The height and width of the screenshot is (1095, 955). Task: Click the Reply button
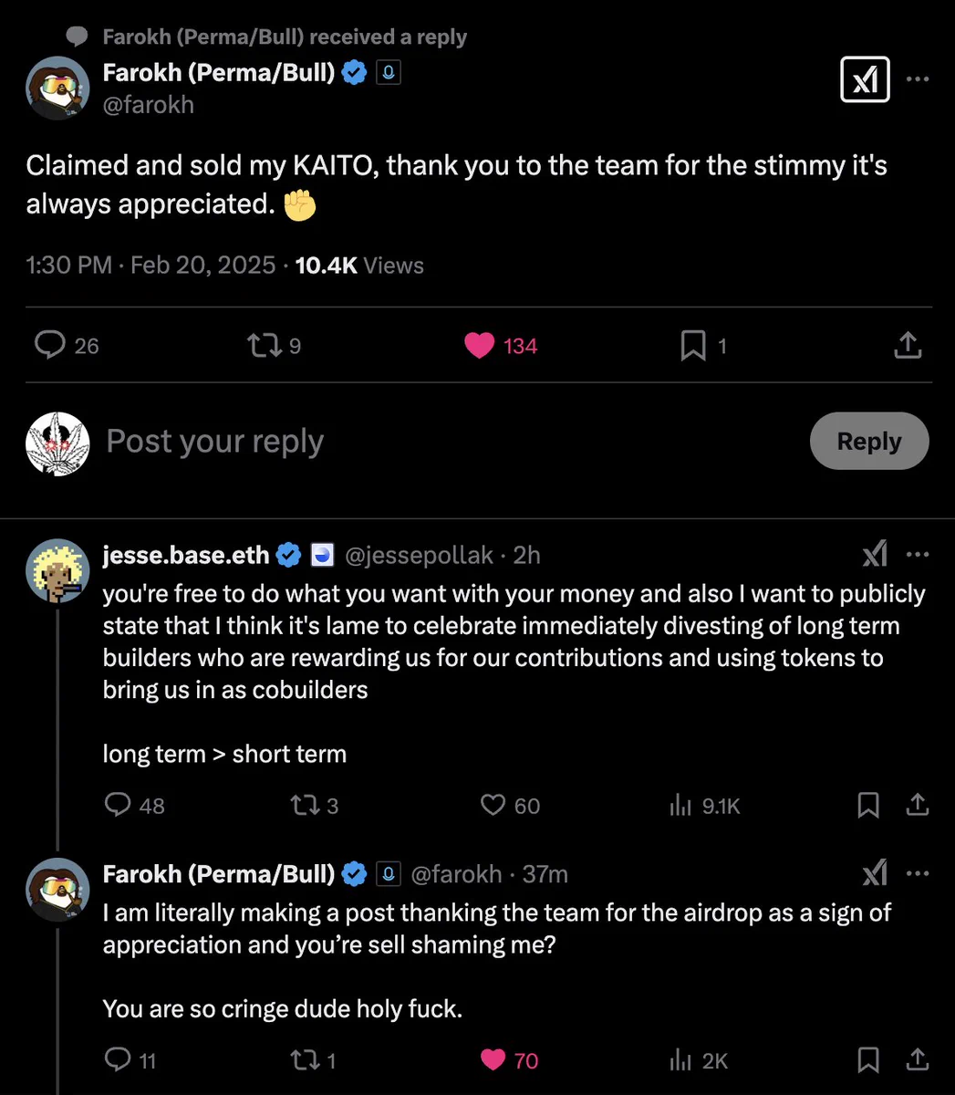pyautogui.click(x=869, y=442)
